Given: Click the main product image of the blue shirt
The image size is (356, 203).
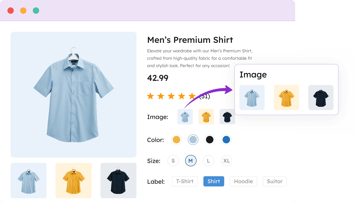Looking at the screenshot, I should coord(73,94).
